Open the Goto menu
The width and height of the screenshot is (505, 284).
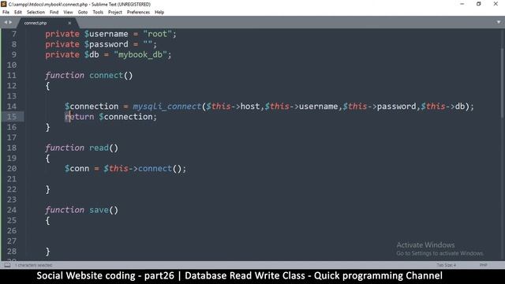click(83, 13)
